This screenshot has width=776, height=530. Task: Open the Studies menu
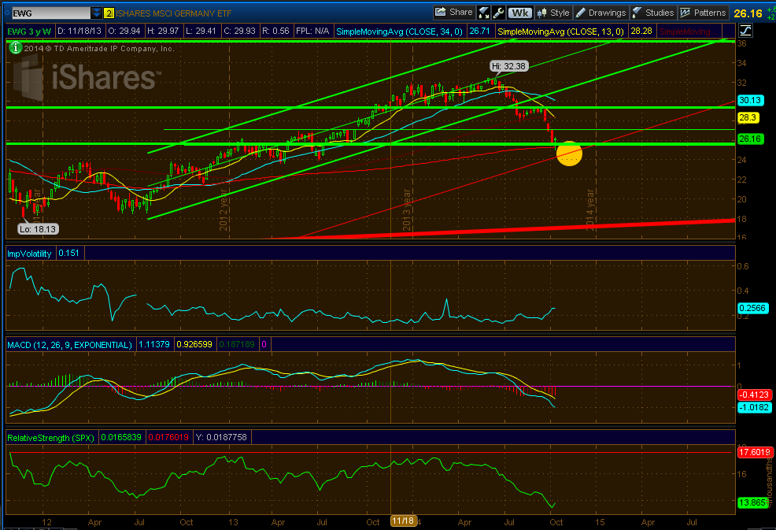pos(653,13)
